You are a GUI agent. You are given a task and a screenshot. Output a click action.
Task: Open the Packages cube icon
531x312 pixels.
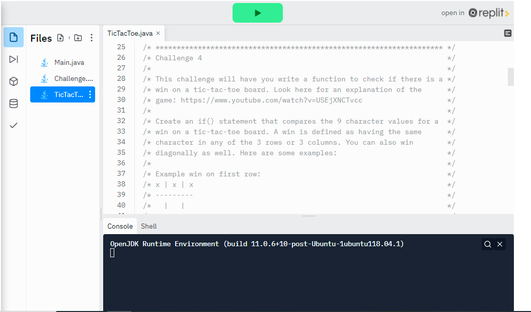14,81
